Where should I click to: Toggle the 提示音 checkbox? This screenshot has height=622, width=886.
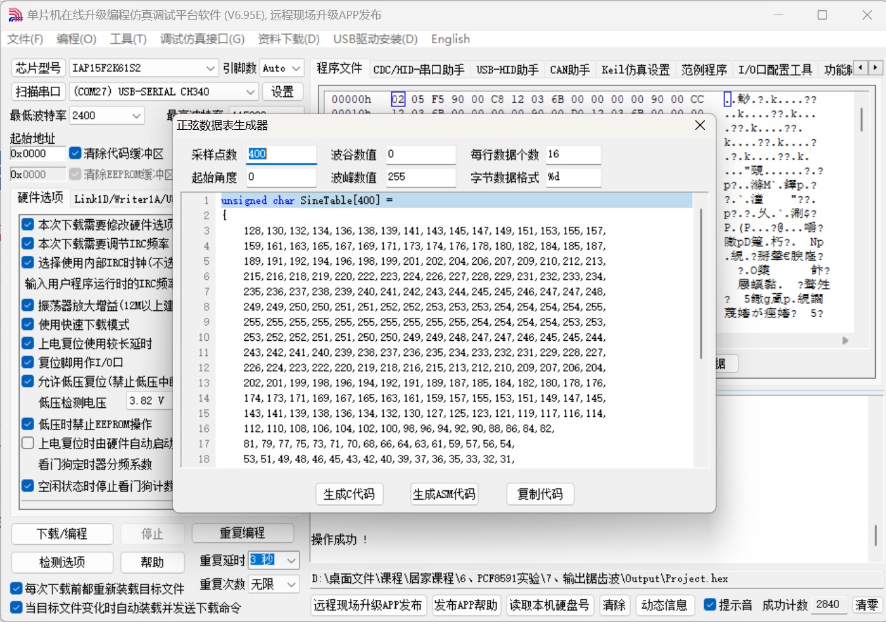point(710,605)
